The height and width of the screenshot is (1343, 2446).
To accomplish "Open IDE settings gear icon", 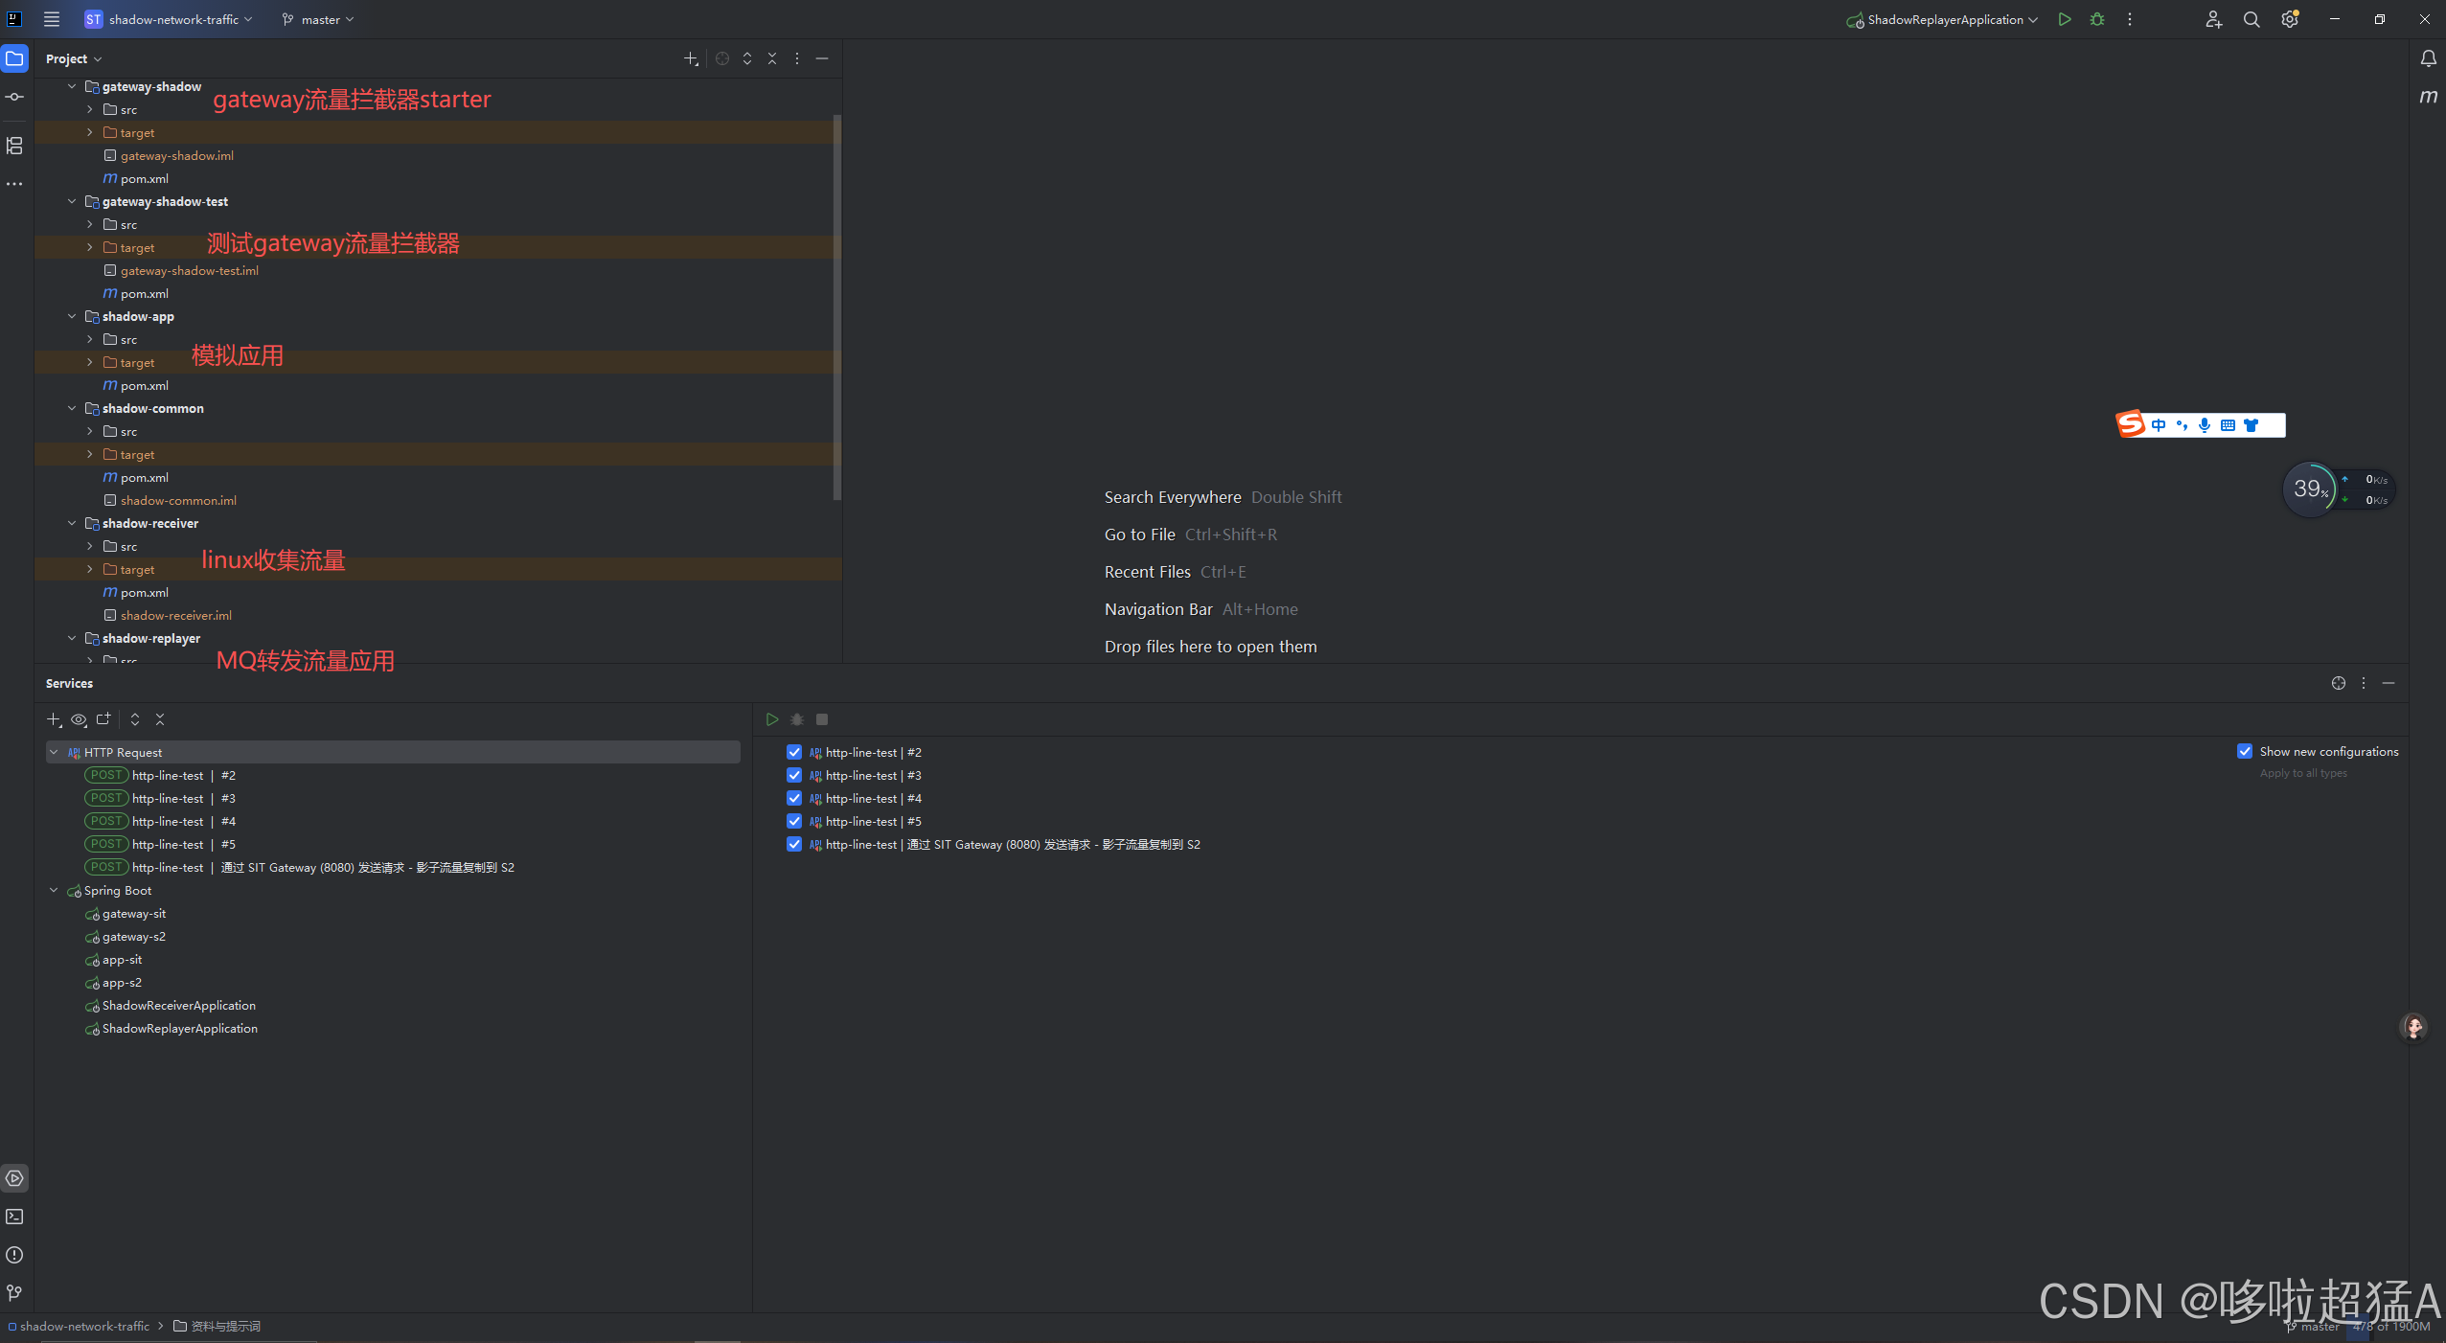I will pyautogui.click(x=2290, y=19).
